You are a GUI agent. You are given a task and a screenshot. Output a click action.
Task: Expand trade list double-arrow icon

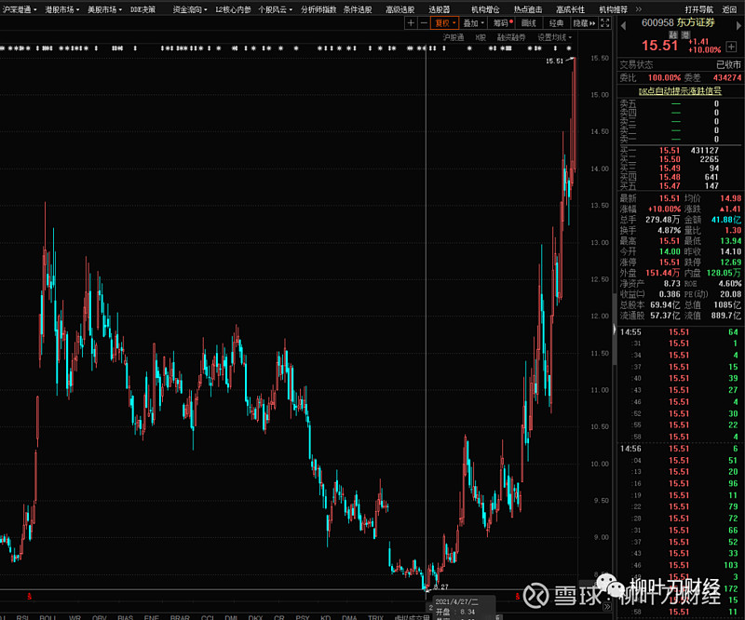pos(607,606)
